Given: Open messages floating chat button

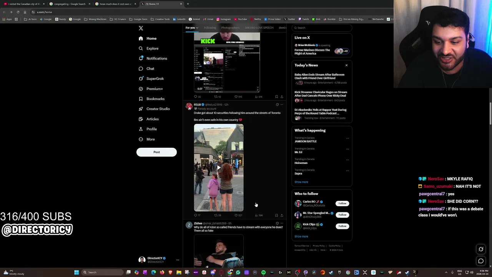Looking at the screenshot, I should [x=481, y=261].
